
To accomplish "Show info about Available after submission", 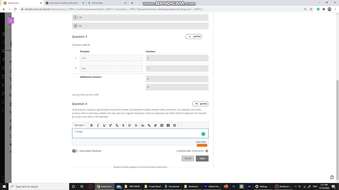I will 207,151.
